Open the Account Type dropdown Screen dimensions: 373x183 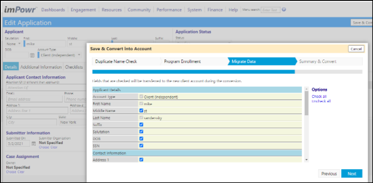coord(59,55)
